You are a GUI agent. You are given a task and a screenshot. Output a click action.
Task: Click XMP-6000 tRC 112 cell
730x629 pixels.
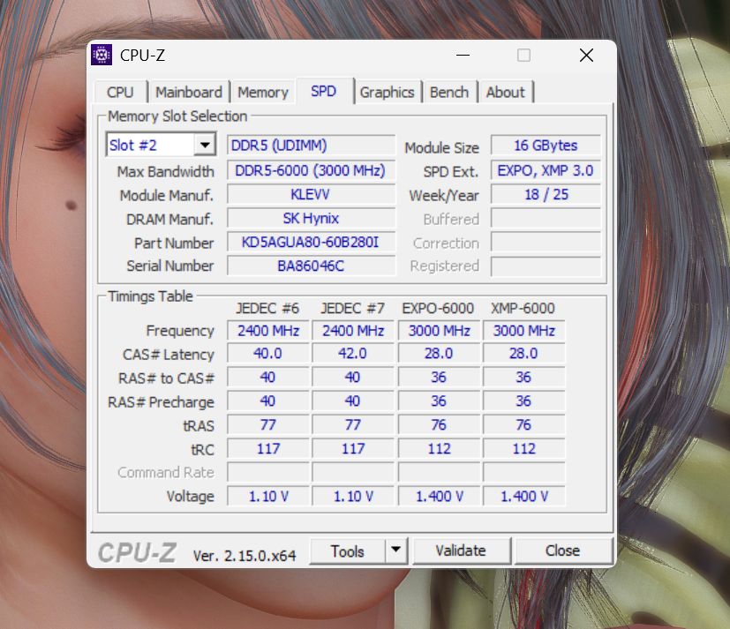(523, 448)
